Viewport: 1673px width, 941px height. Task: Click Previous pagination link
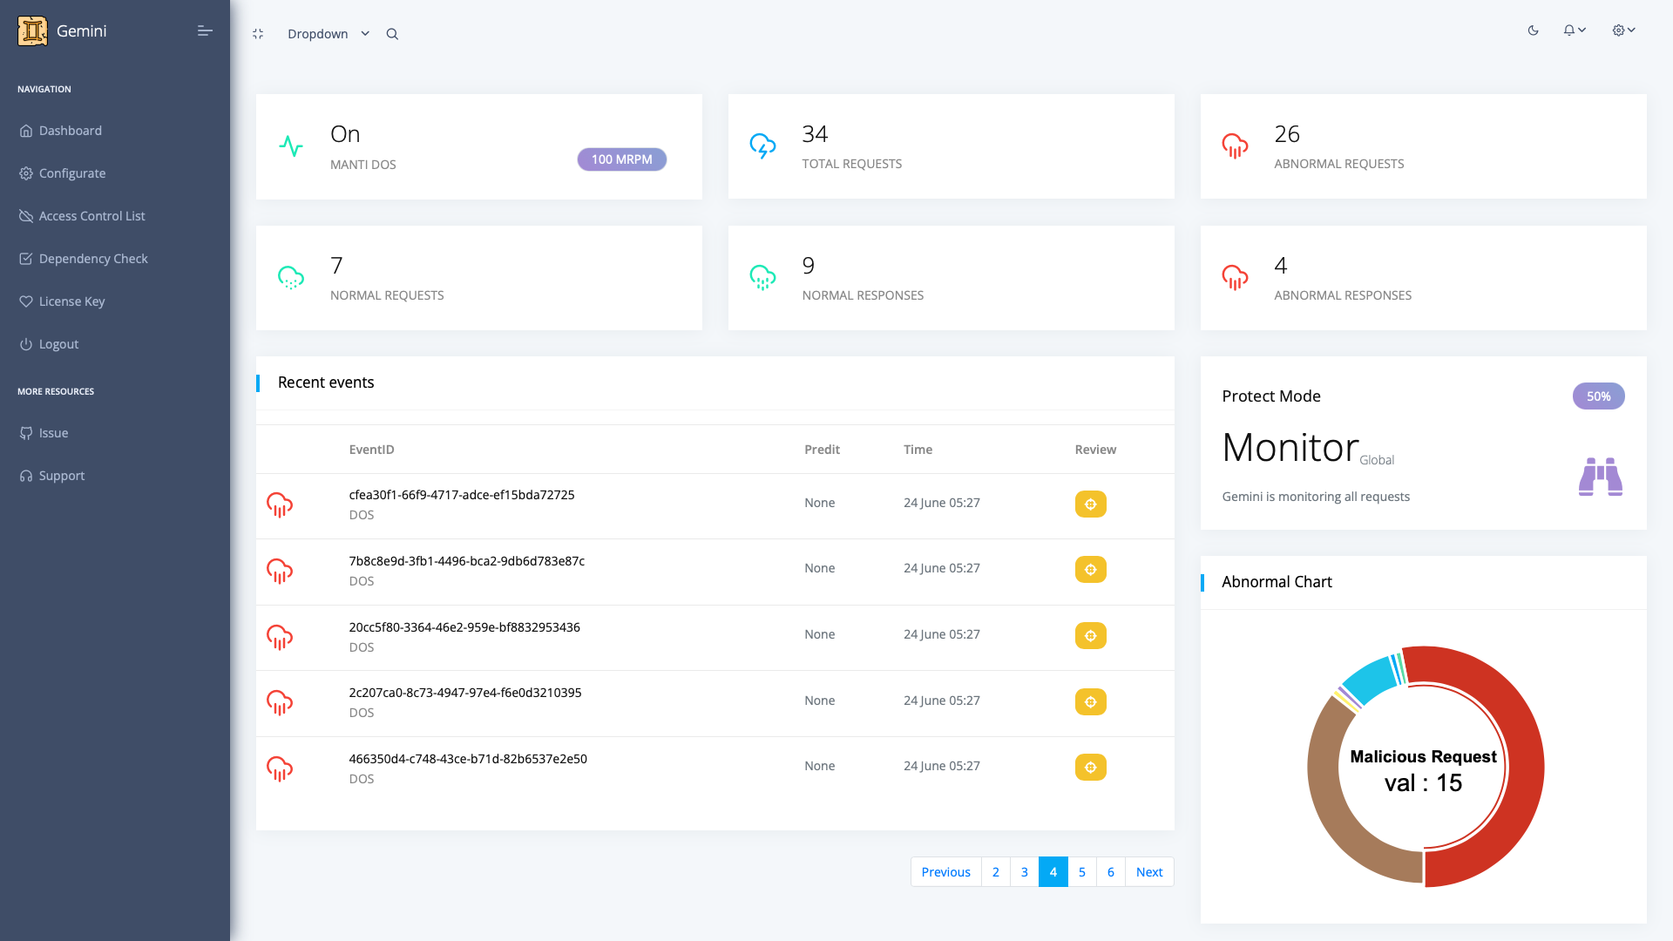pos(945,872)
